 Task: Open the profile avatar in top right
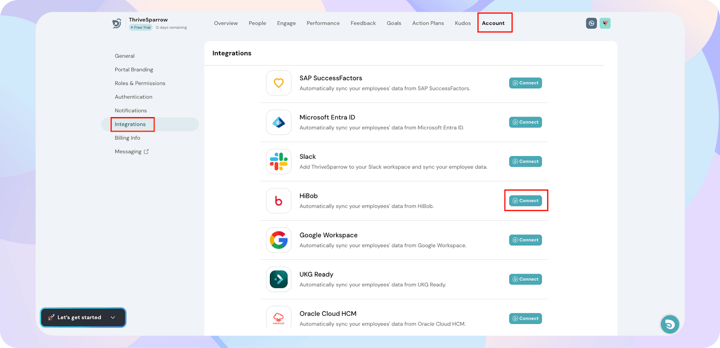click(605, 23)
